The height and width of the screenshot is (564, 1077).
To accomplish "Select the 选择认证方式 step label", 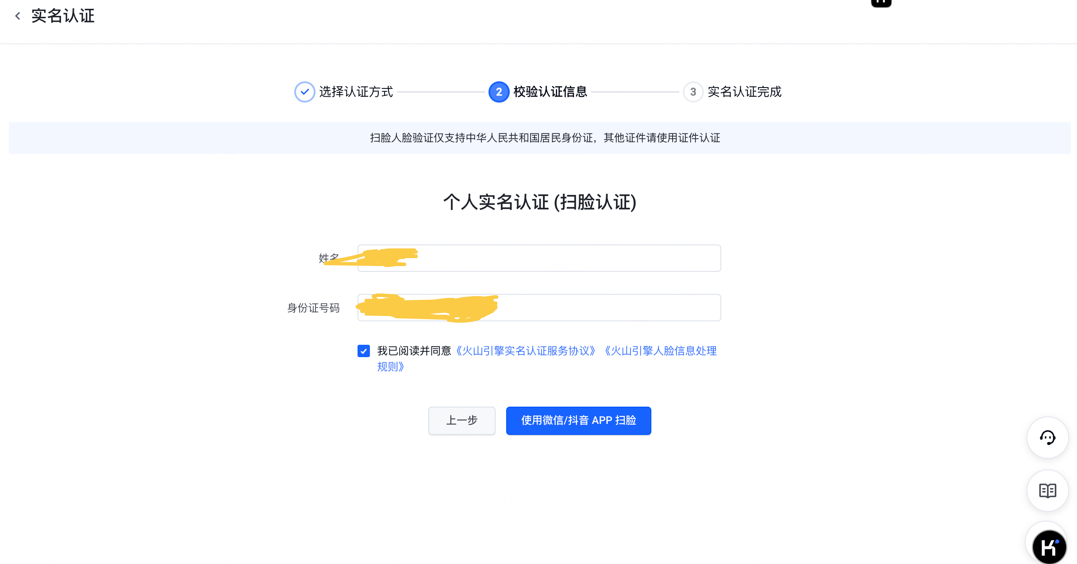I will (x=356, y=92).
